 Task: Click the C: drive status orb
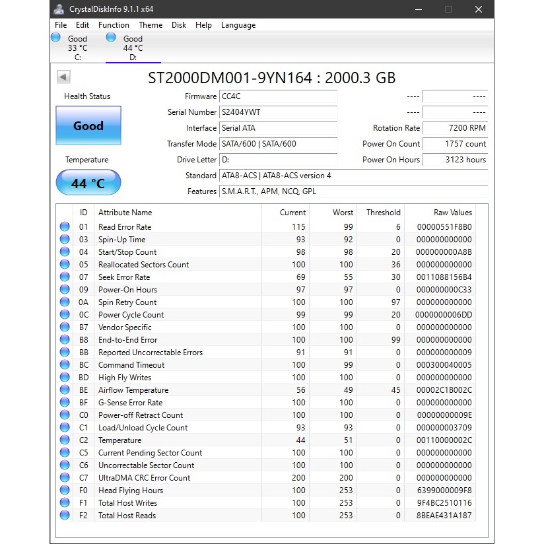point(56,38)
